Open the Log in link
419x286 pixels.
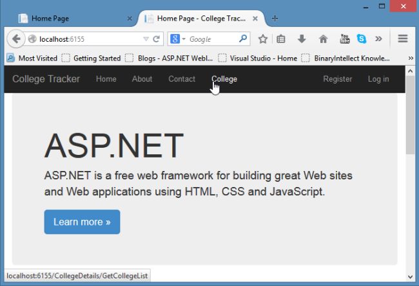point(378,79)
